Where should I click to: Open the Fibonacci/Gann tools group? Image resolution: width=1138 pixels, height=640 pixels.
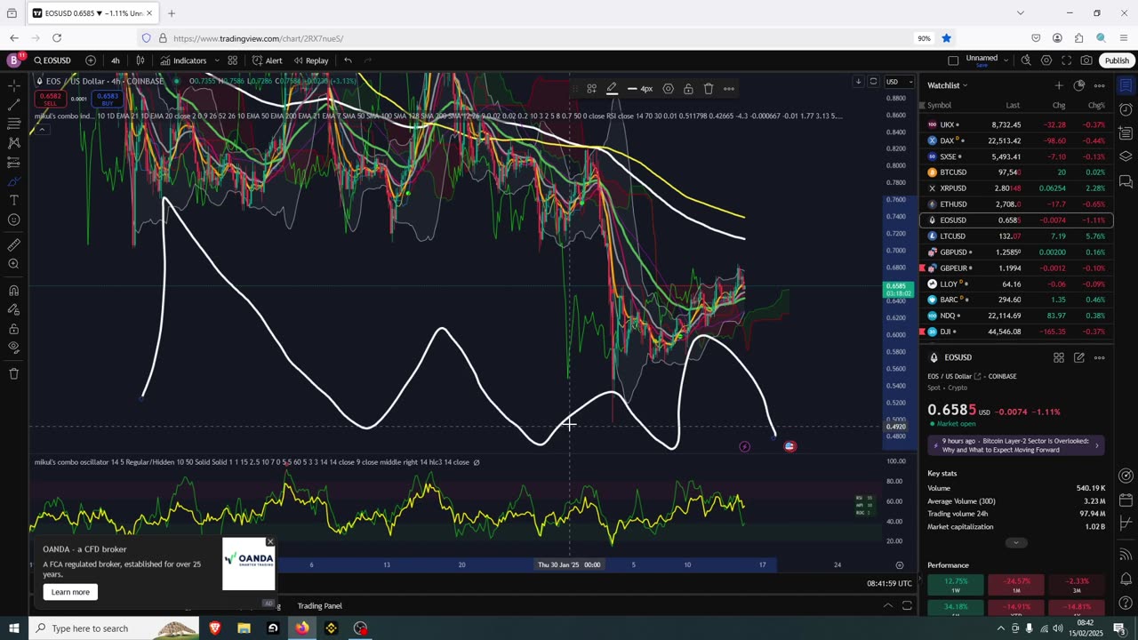click(13, 124)
